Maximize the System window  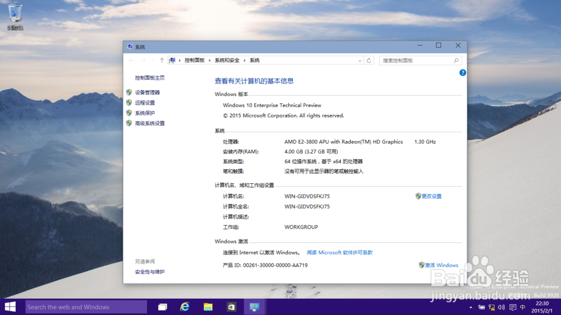[439, 45]
